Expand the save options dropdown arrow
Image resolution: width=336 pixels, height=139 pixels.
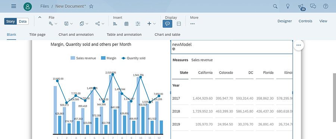click(71, 24)
